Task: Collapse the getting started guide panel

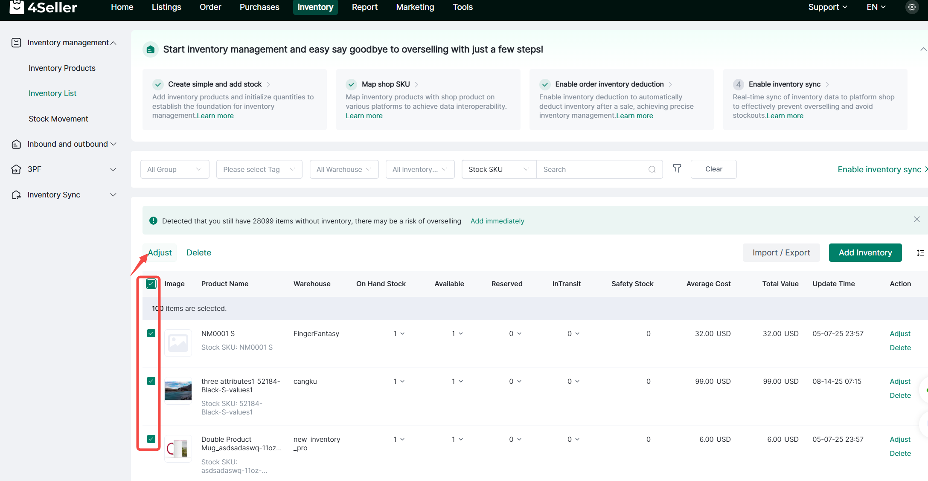Action: [x=923, y=49]
